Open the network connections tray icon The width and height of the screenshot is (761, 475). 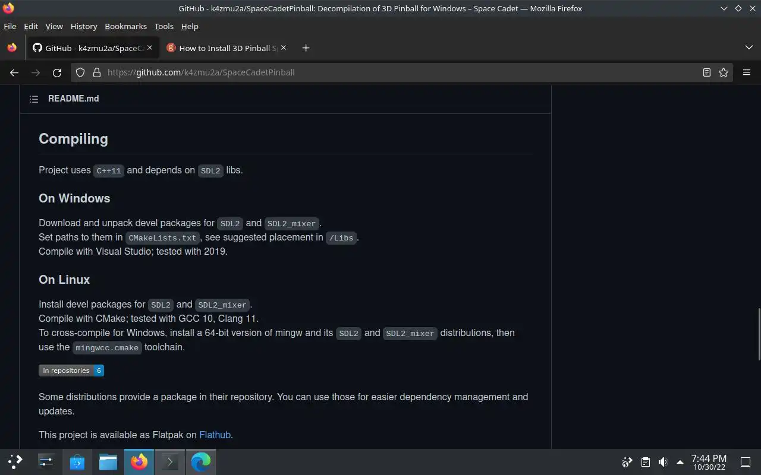[627, 462]
